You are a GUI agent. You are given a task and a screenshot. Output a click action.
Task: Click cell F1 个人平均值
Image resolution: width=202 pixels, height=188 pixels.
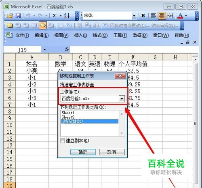tap(133, 64)
